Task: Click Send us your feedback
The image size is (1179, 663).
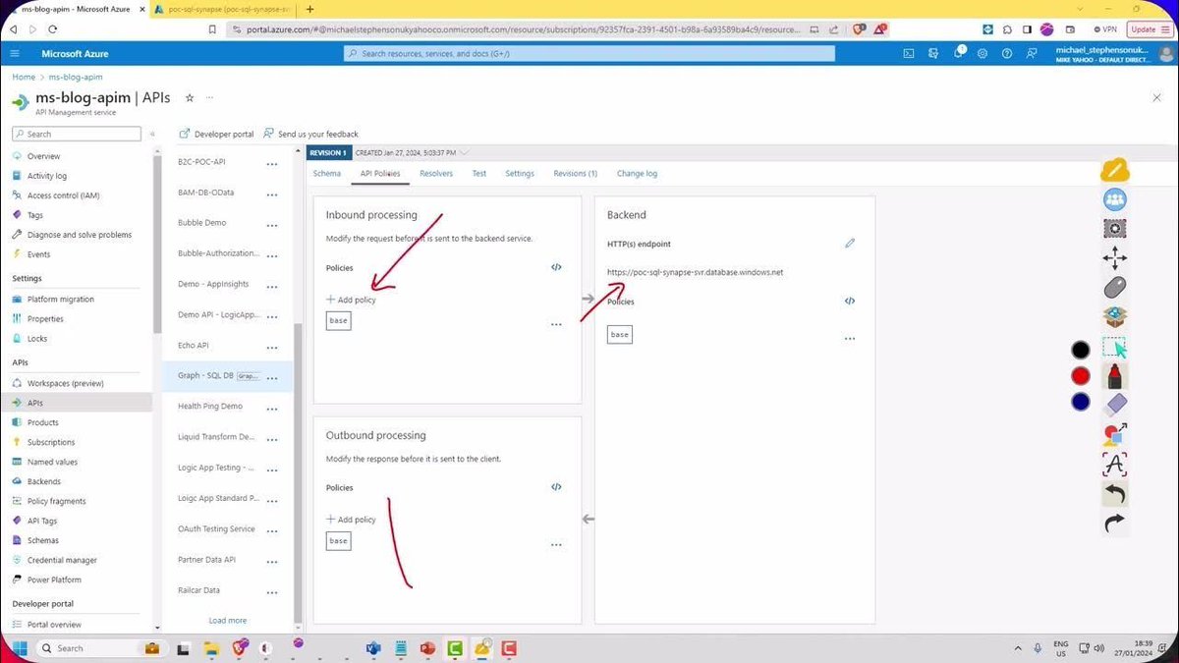Action: [x=310, y=134]
